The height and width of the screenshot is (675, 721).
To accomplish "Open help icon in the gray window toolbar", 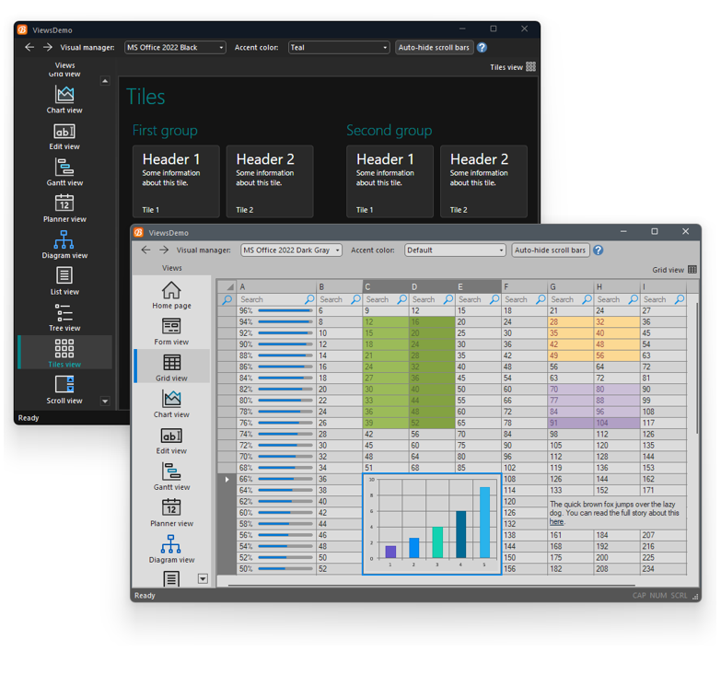I will pos(599,250).
